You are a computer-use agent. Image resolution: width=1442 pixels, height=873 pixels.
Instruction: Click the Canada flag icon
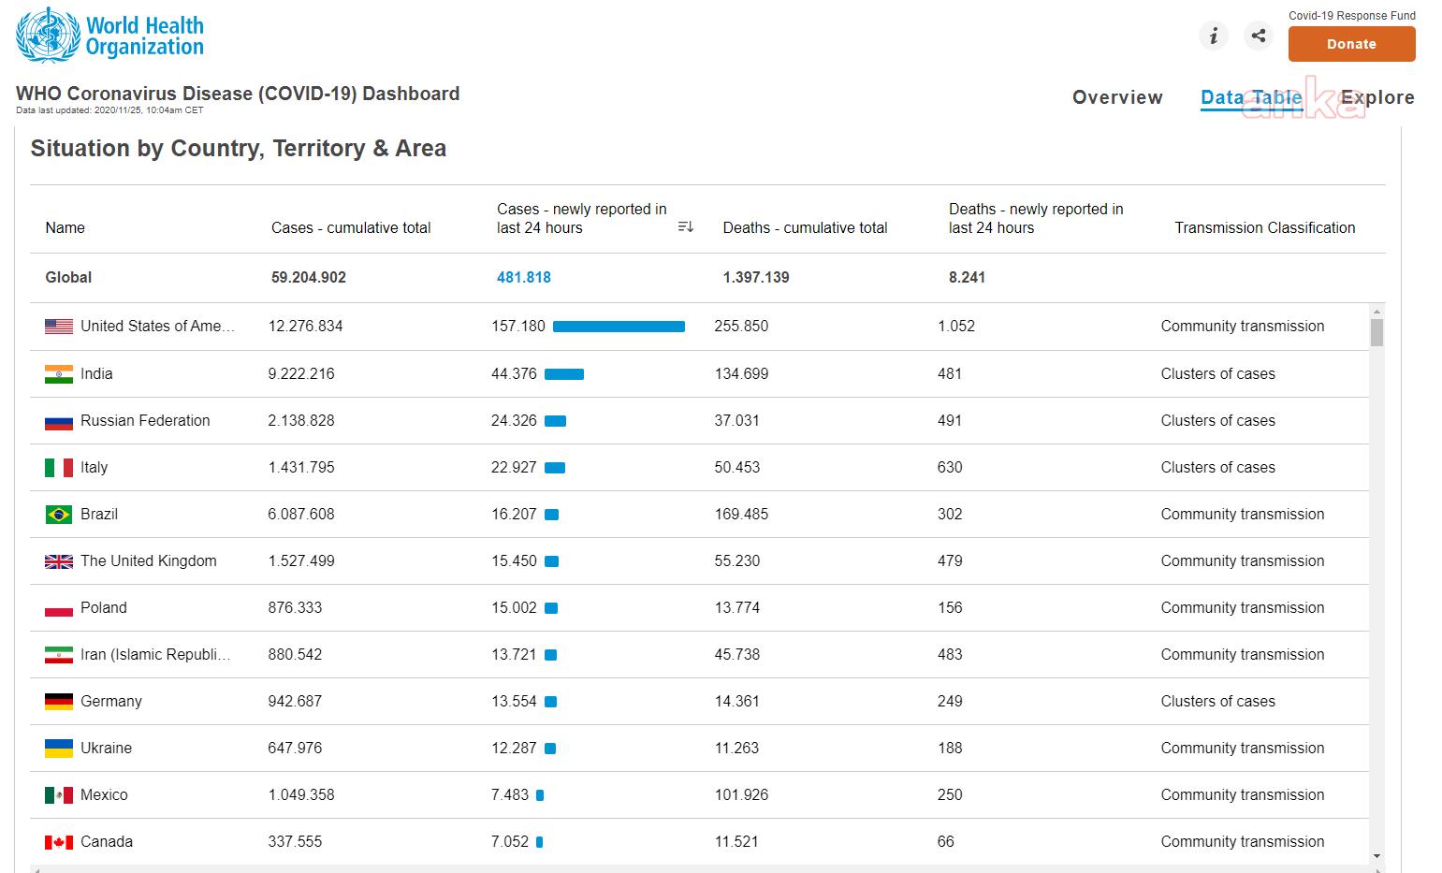point(59,842)
